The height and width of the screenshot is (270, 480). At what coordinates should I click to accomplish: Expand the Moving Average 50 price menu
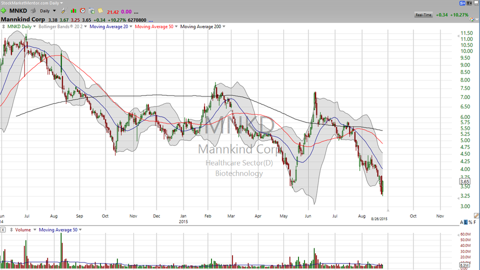pyautogui.click(x=176, y=26)
